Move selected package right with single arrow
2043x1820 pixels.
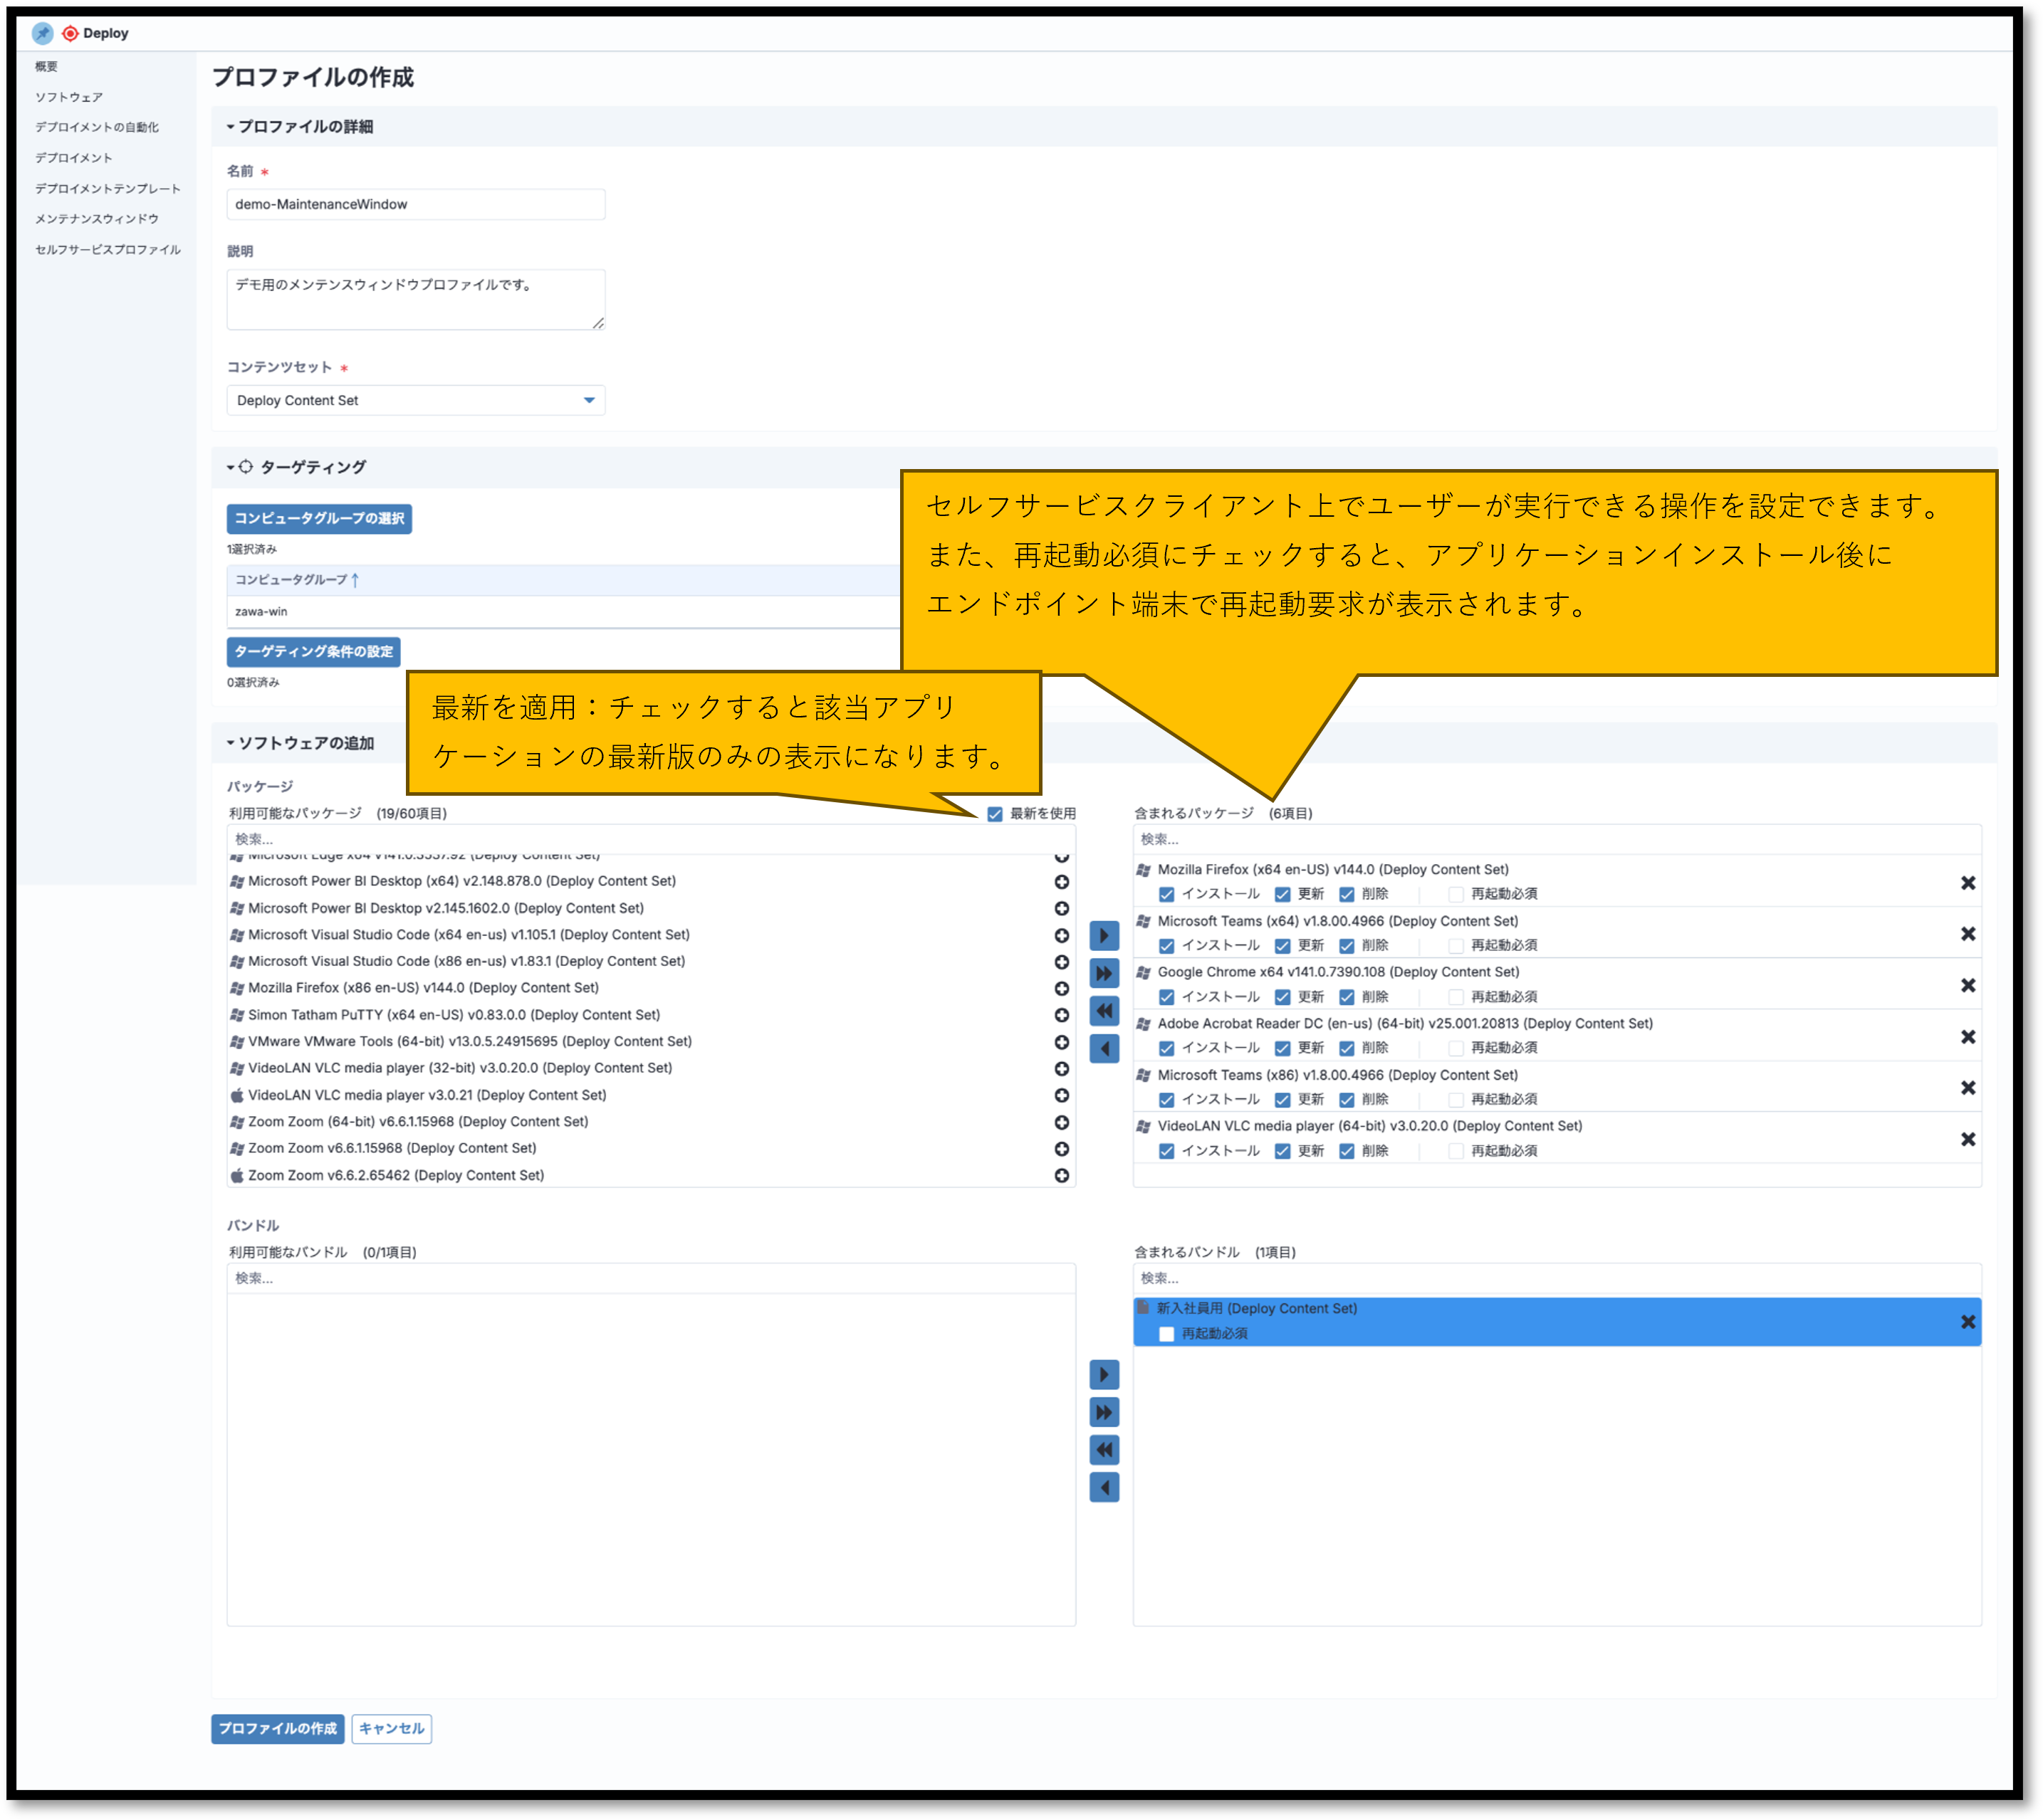pos(1104,936)
